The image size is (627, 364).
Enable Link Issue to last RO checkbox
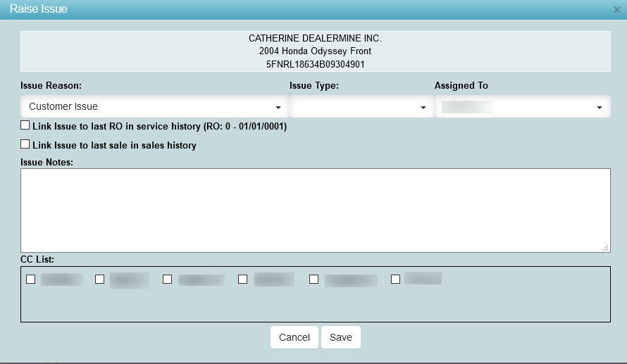(x=25, y=126)
